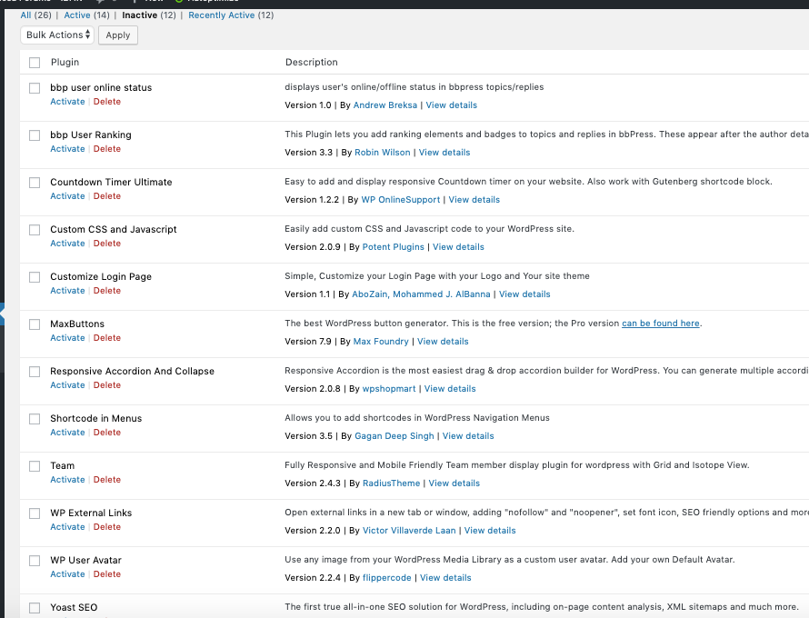View details for the Team plugin
This screenshot has height=618, width=809.
pos(454,483)
